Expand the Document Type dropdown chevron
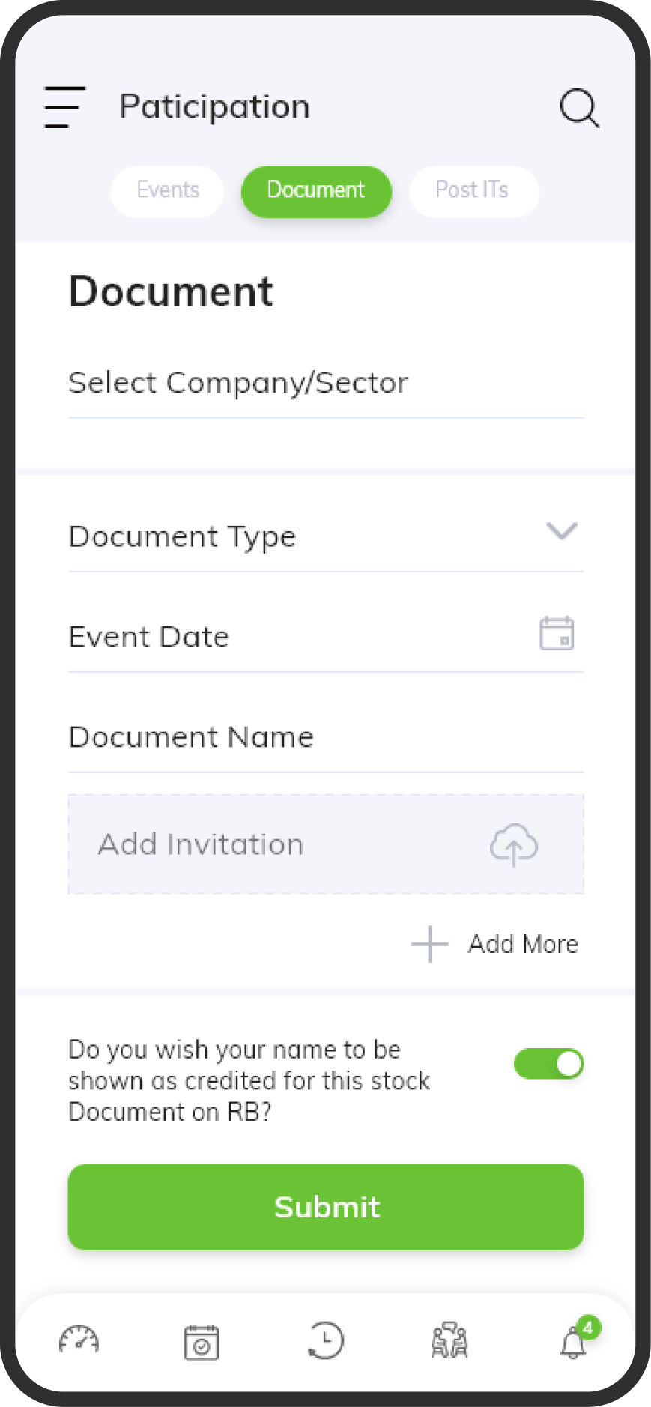Screen dimensions: 651x1407 pyautogui.click(x=562, y=531)
